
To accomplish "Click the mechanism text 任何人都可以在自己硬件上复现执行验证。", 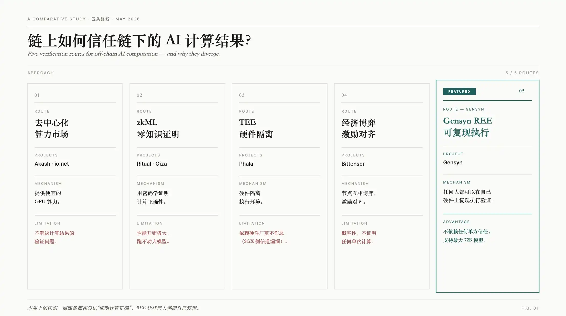I will coord(469,196).
